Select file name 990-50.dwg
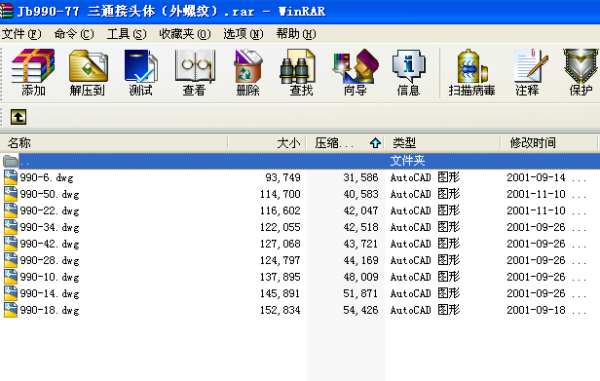600x381 pixels. click(50, 194)
